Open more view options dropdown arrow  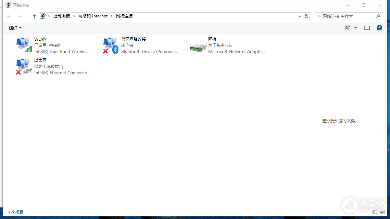[x=356, y=28]
